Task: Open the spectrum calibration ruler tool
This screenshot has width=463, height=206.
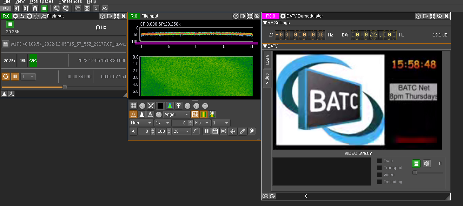Action: (242, 131)
